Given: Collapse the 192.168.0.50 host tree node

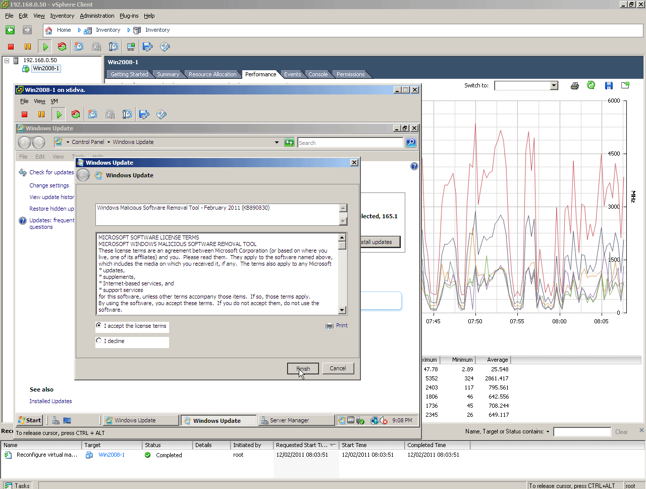Looking at the screenshot, I should pyautogui.click(x=7, y=61).
